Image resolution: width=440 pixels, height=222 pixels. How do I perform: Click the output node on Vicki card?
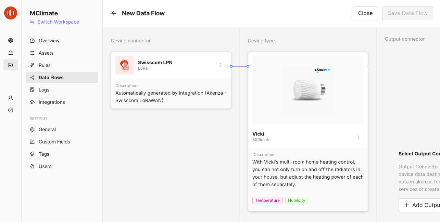[x=368, y=66]
